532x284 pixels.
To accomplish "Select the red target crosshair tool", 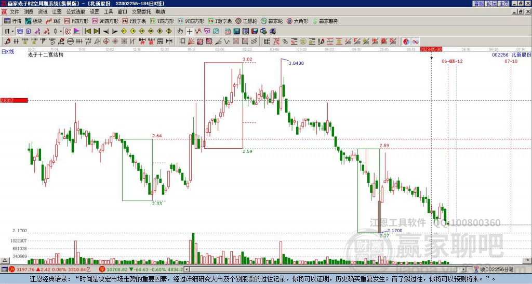I will 106,41.
